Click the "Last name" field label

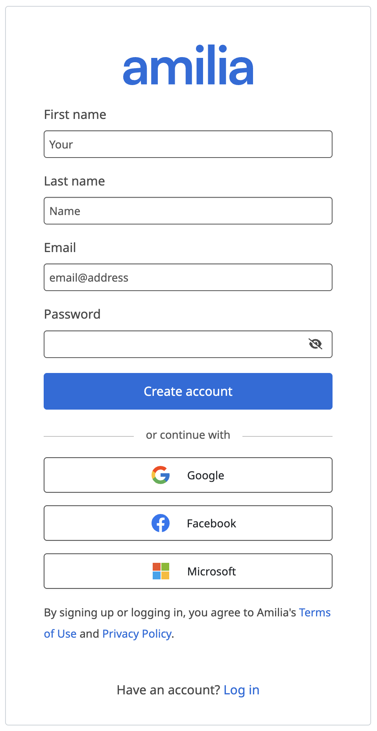(x=74, y=181)
